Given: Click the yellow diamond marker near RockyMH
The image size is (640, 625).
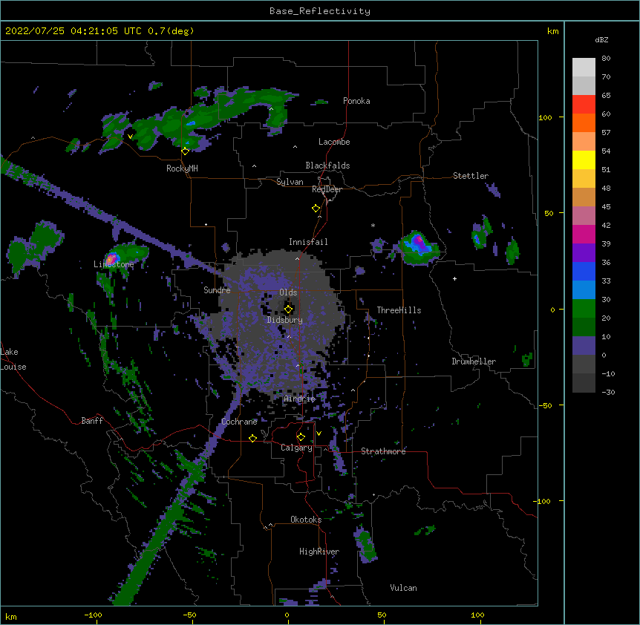Looking at the screenshot, I should 185,151.
